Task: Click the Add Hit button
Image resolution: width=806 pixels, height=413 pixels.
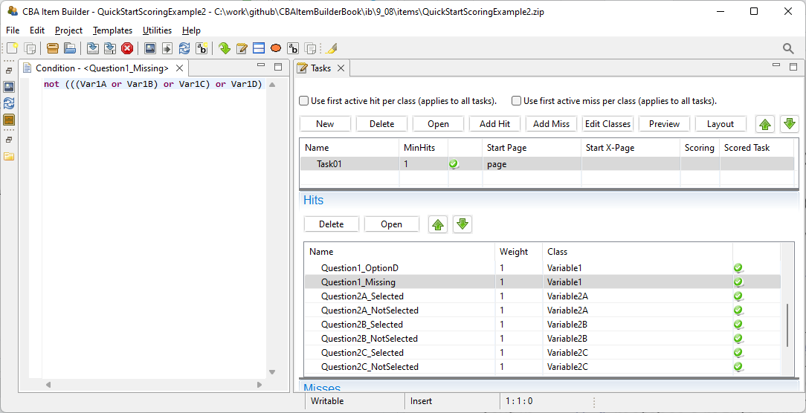Action: pyautogui.click(x=494, y=124)
